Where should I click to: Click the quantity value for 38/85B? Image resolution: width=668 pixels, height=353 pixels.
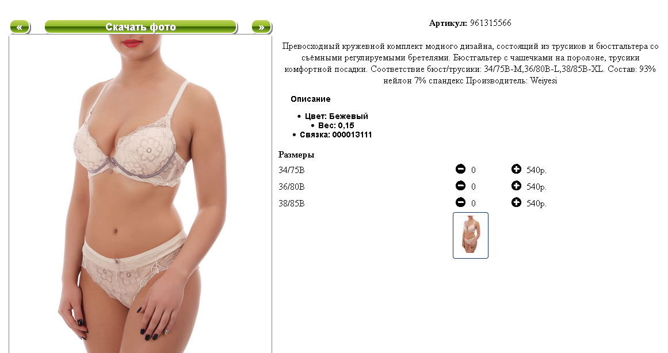pyautogui.click(x=474, y=204)
